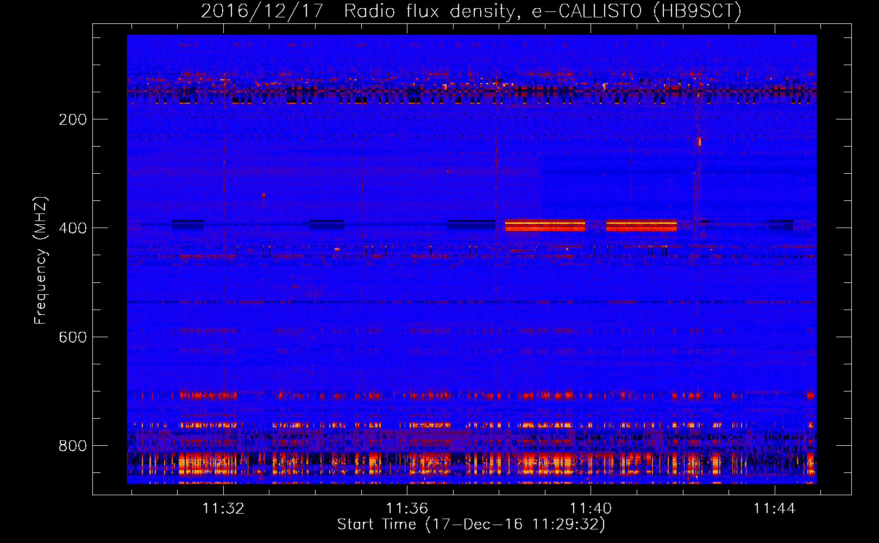Click the 11:44 time tick label

coord(774,508)
